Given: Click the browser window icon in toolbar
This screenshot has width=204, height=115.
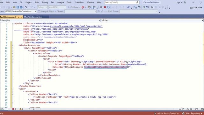Looking at the screenshot, I should click(94, 7).
